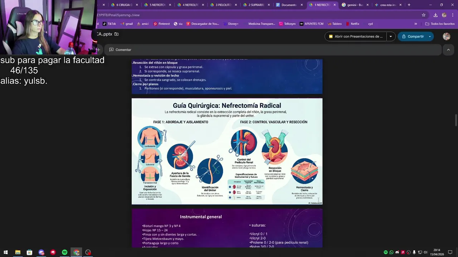Open the Chrome profile avatar
The height and width of the screenshot is (257, 458).
click(x=444, y=15)
